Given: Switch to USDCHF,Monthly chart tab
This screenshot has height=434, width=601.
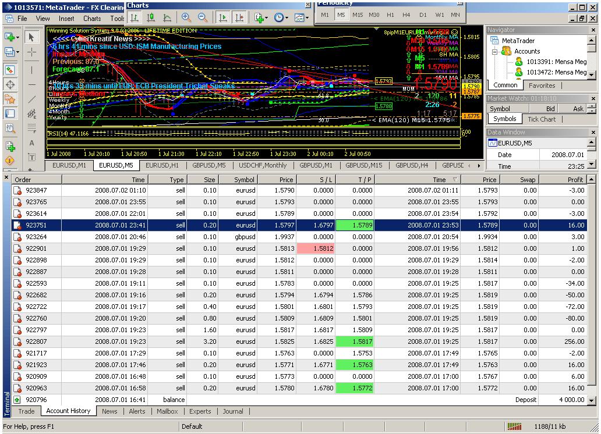Looking at the screenshot, I should [x=263, y=165].
